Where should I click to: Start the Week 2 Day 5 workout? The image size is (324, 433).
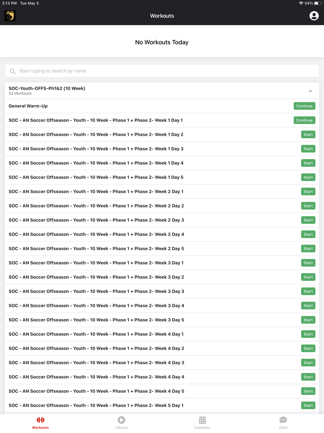tap(308, 249)
